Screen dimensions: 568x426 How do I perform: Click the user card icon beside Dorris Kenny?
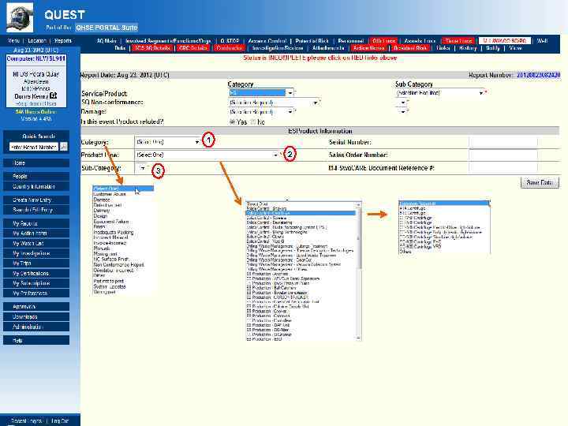pyautogui.click(x=54, y=95)
